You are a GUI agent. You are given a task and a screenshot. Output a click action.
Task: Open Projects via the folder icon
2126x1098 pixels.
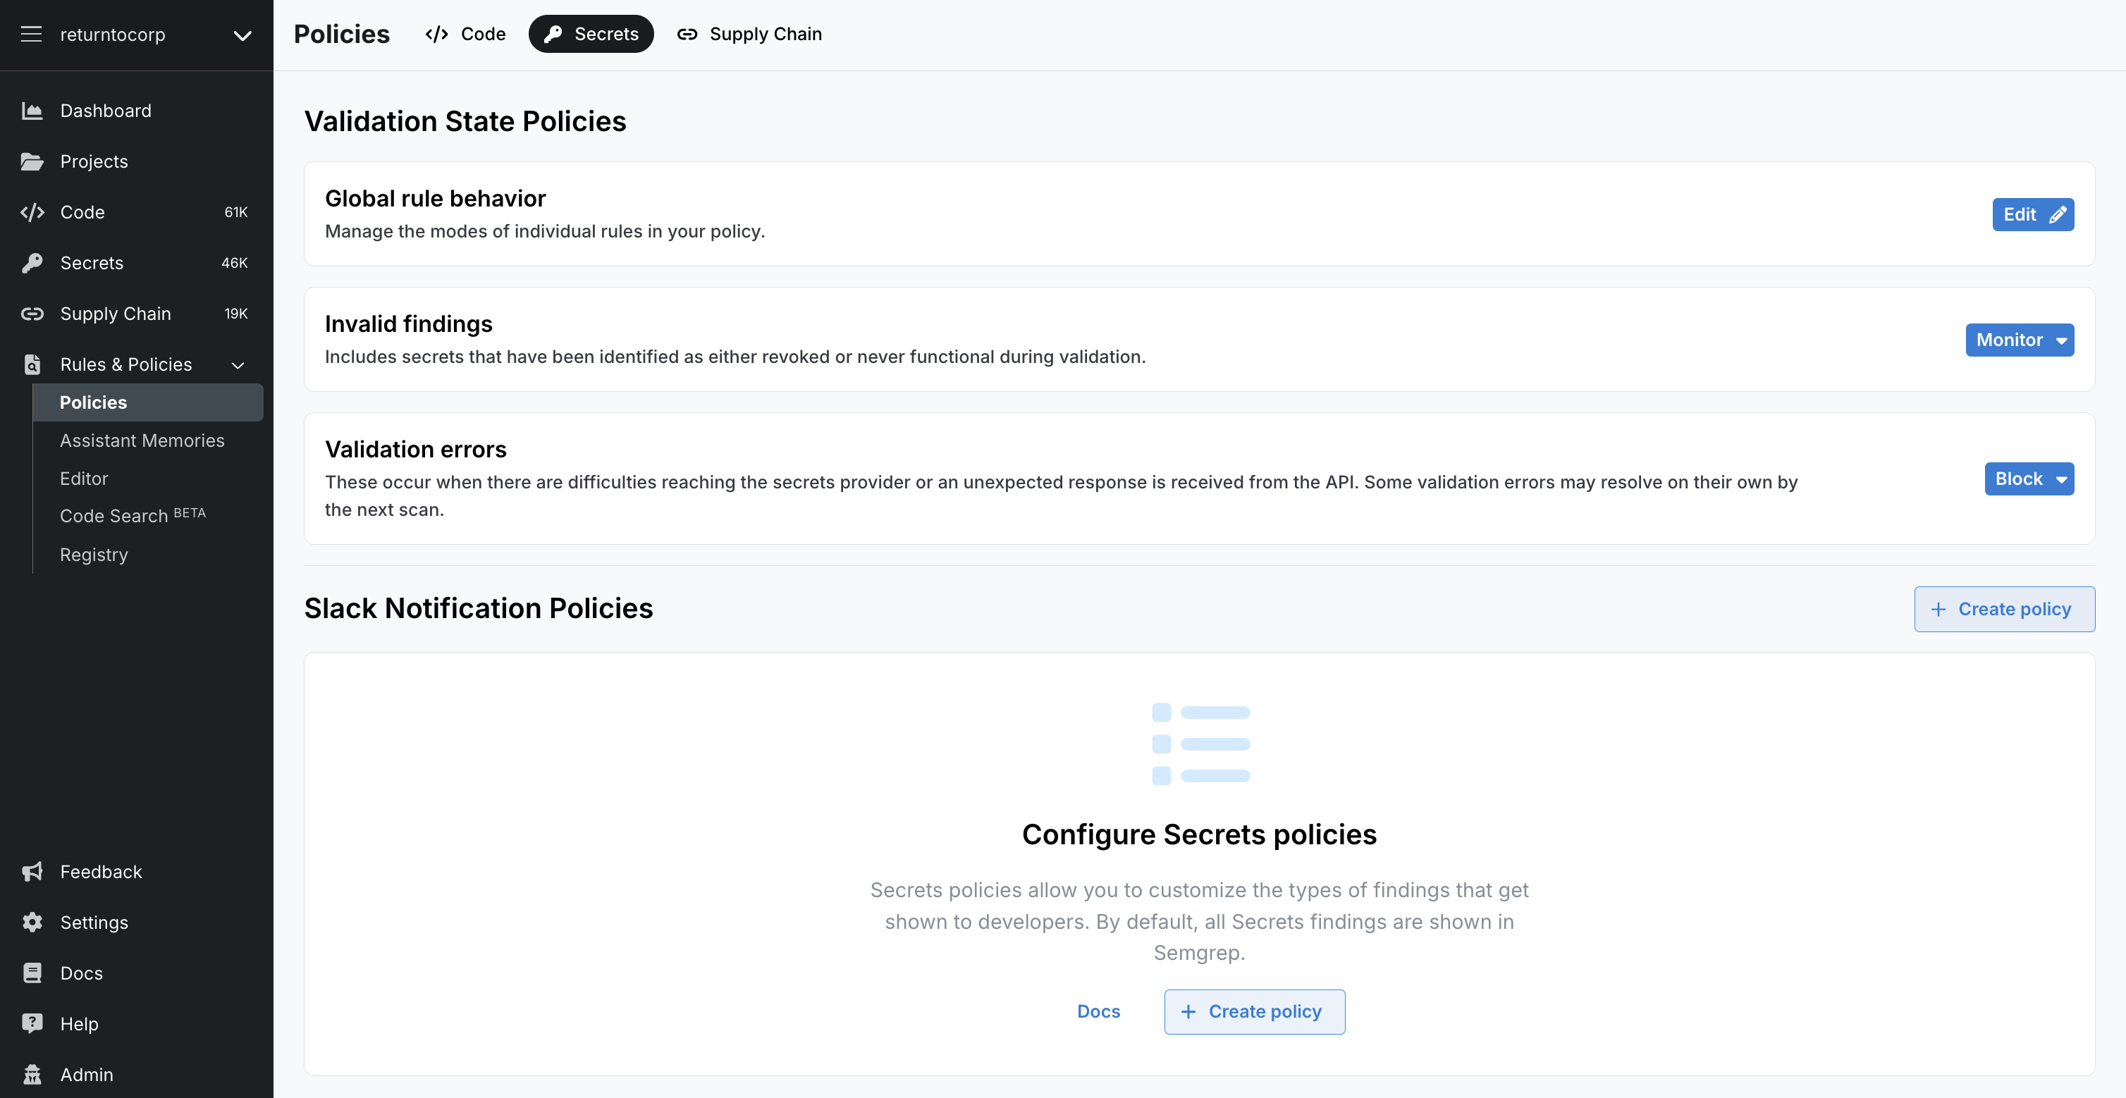pos(33,161)
